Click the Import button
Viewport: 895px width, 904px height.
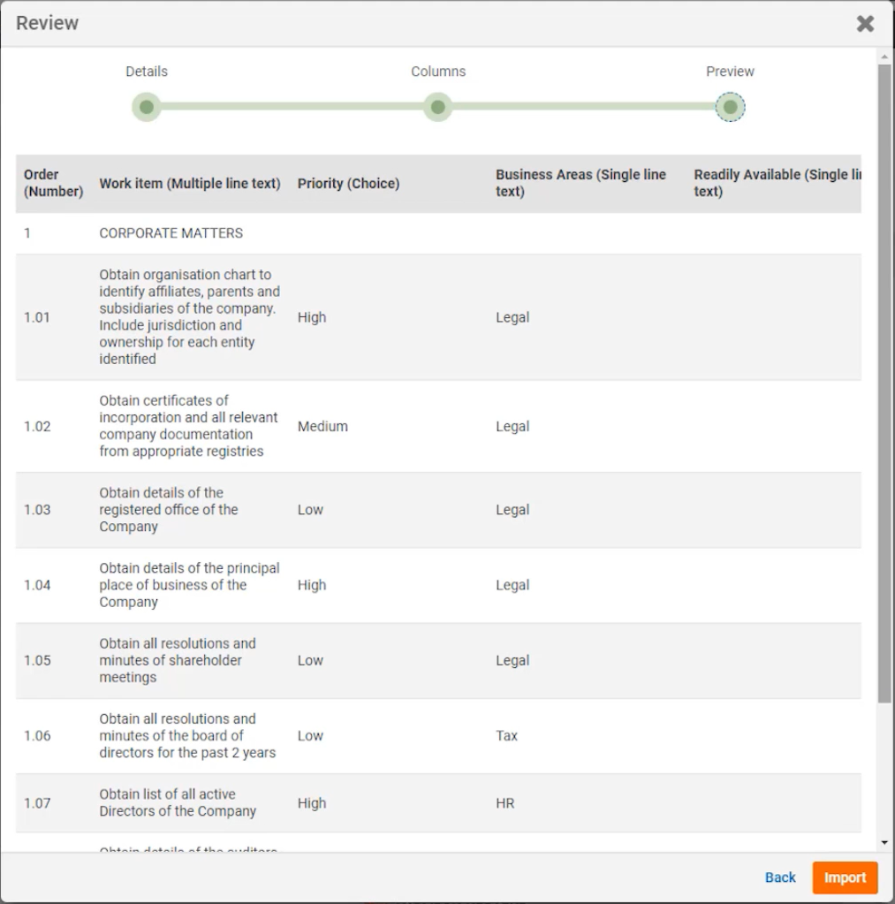(x=845, y=877)
